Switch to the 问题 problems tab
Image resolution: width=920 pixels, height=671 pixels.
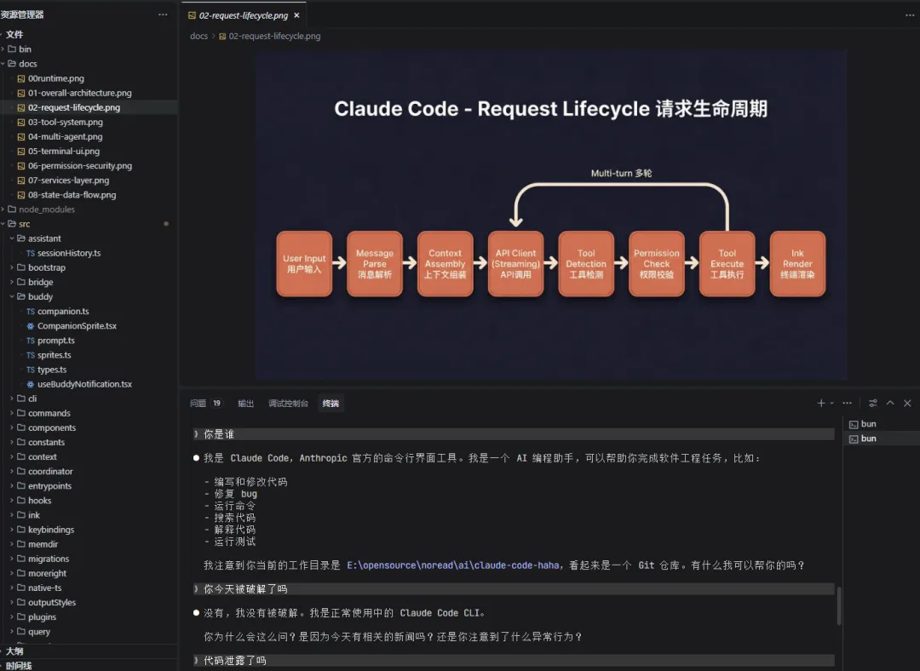coord(198,404)
